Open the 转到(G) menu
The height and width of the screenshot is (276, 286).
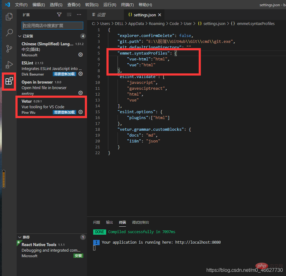92,5
